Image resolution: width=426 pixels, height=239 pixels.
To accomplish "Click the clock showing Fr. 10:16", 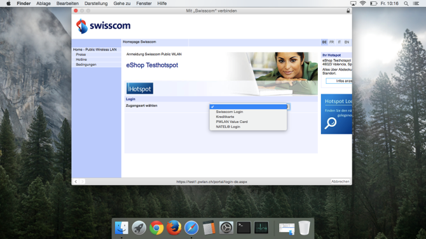I will pyautogui.click(x=390, y=4).
